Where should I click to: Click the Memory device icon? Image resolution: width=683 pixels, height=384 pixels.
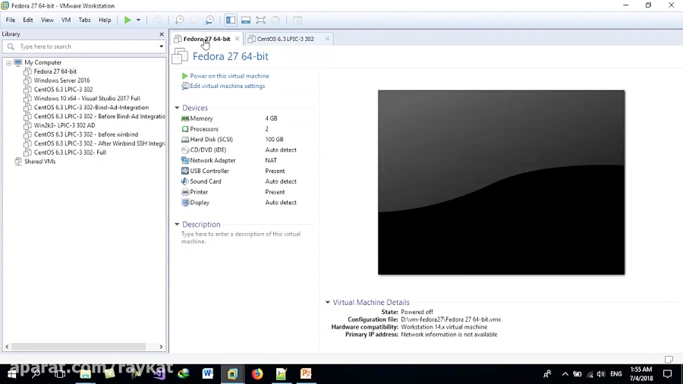185,118
